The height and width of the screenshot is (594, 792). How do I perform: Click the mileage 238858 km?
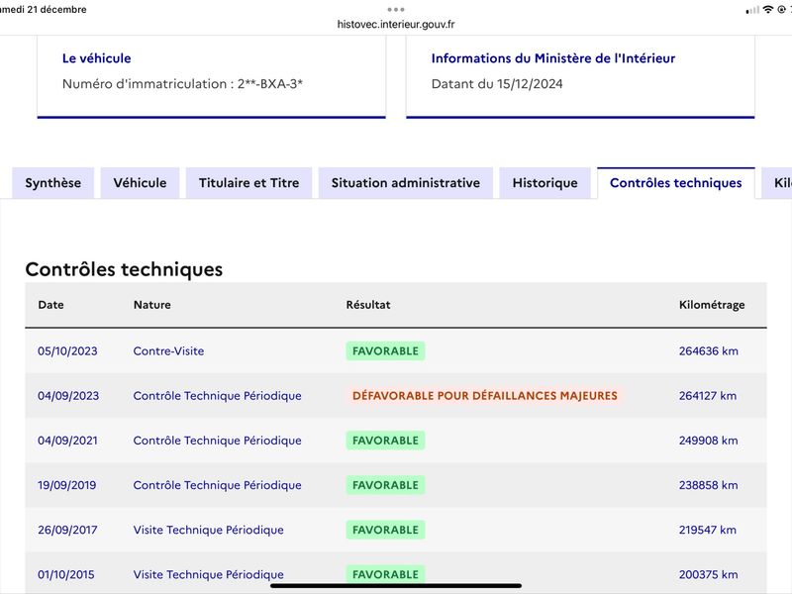click(x=708, y=485)
